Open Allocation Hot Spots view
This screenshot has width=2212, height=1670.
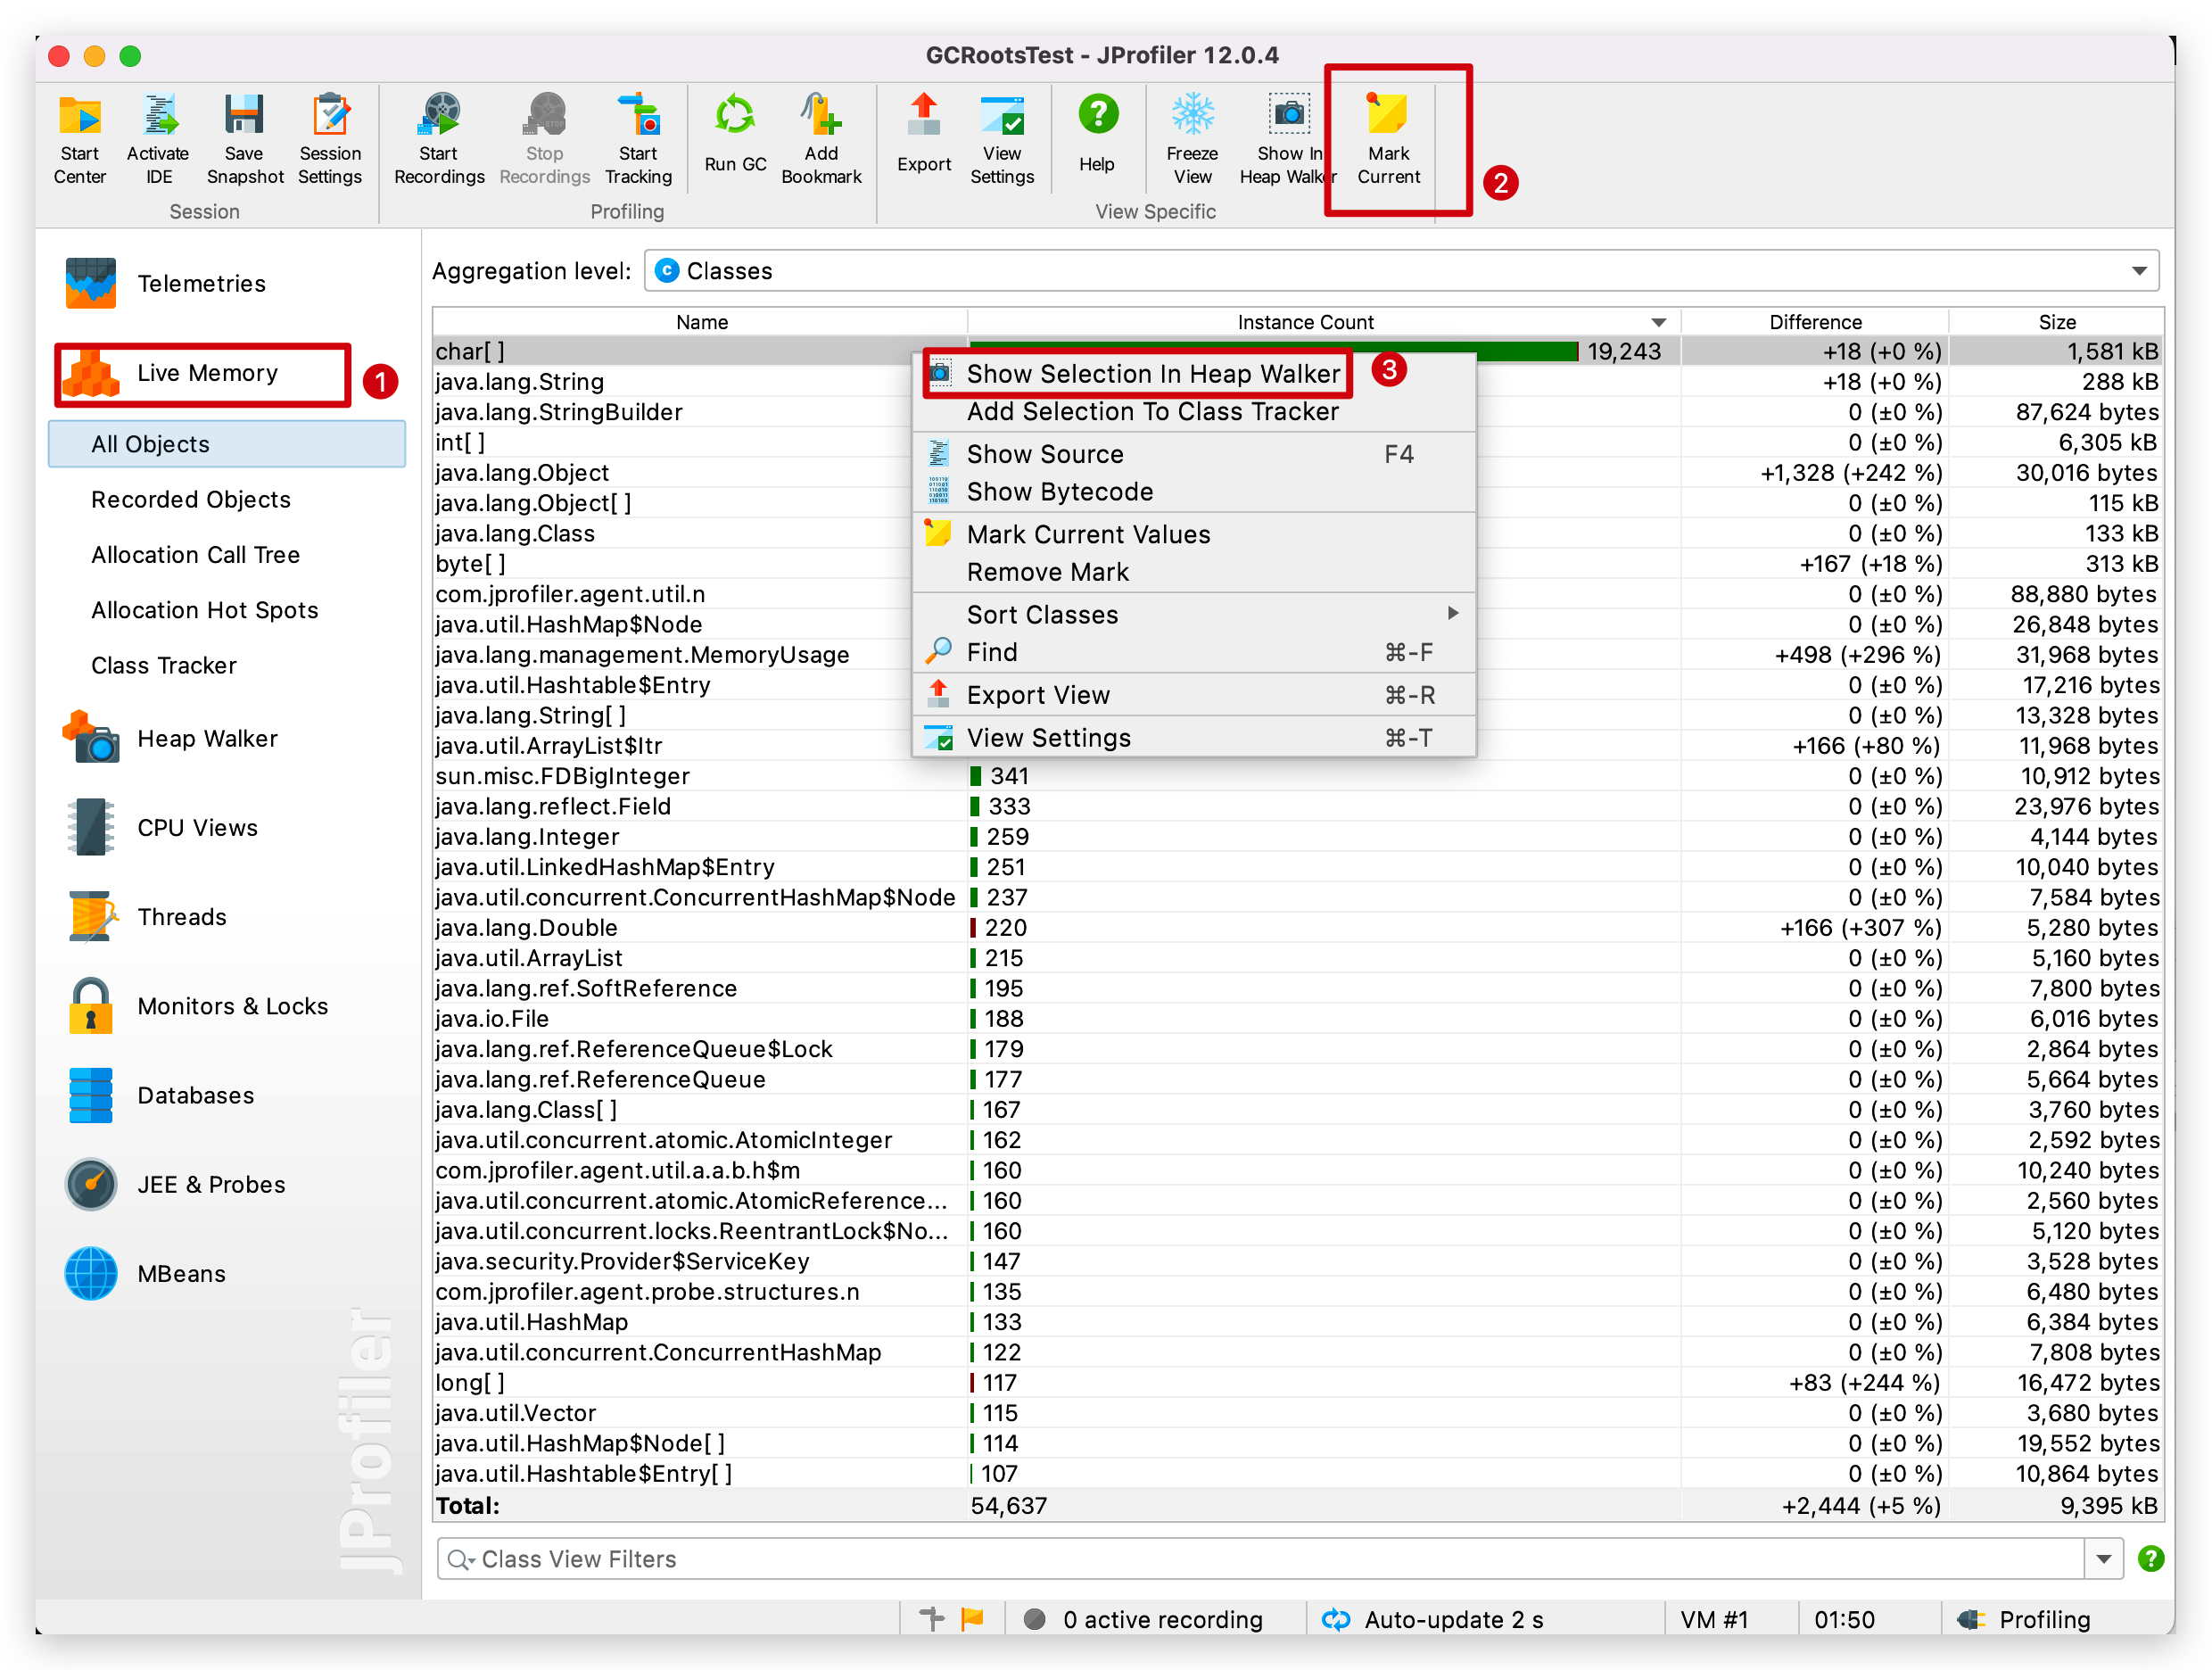[x=204, y=610]
